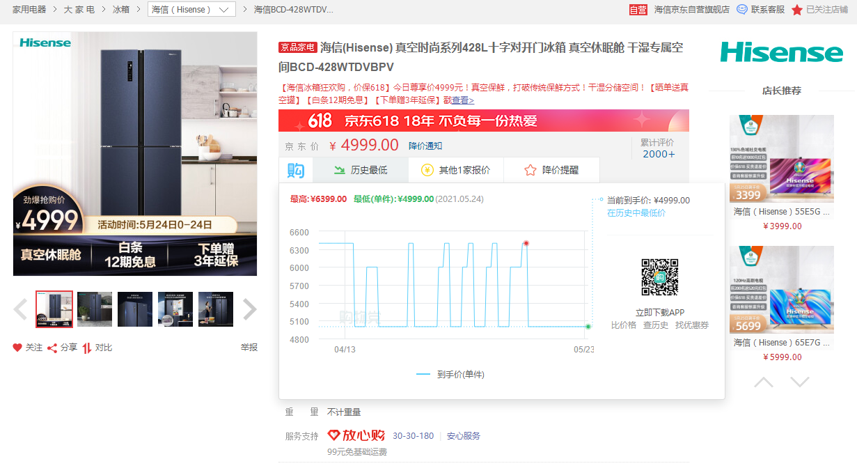Click the green lowest-price point on the chart

point(588,326)
